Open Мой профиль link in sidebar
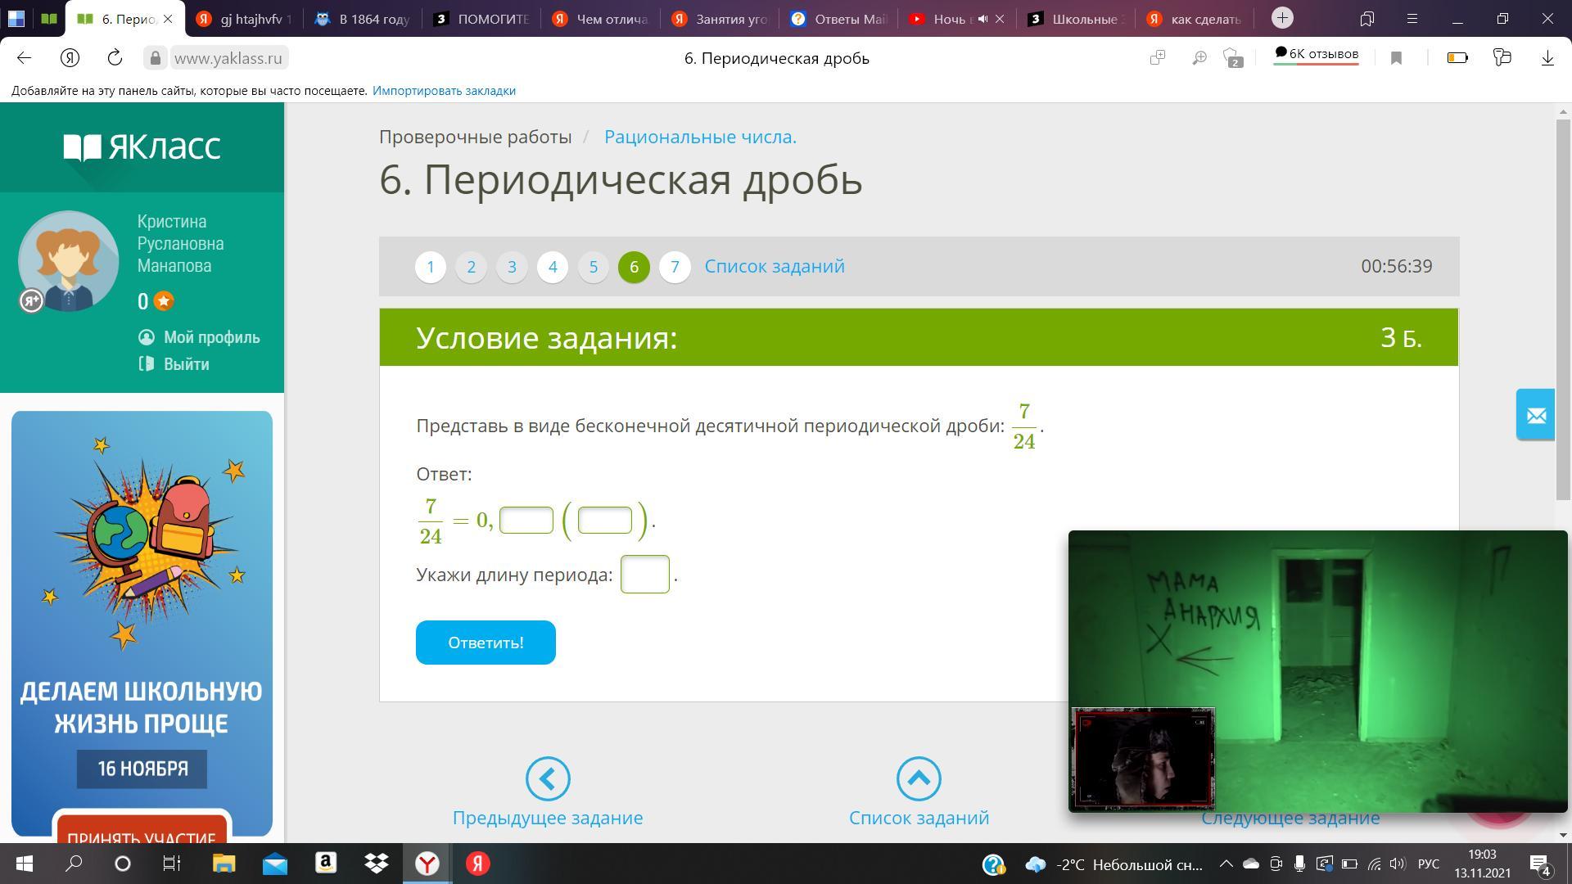 pos(211,337)
